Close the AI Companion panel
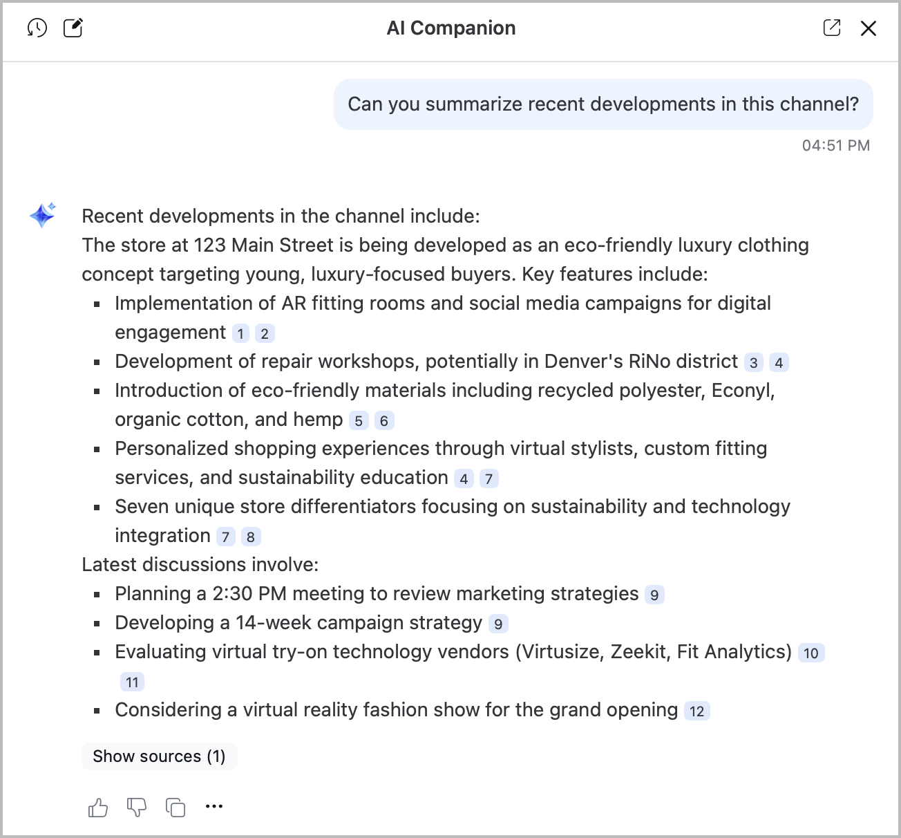 [x=868, y=28]
